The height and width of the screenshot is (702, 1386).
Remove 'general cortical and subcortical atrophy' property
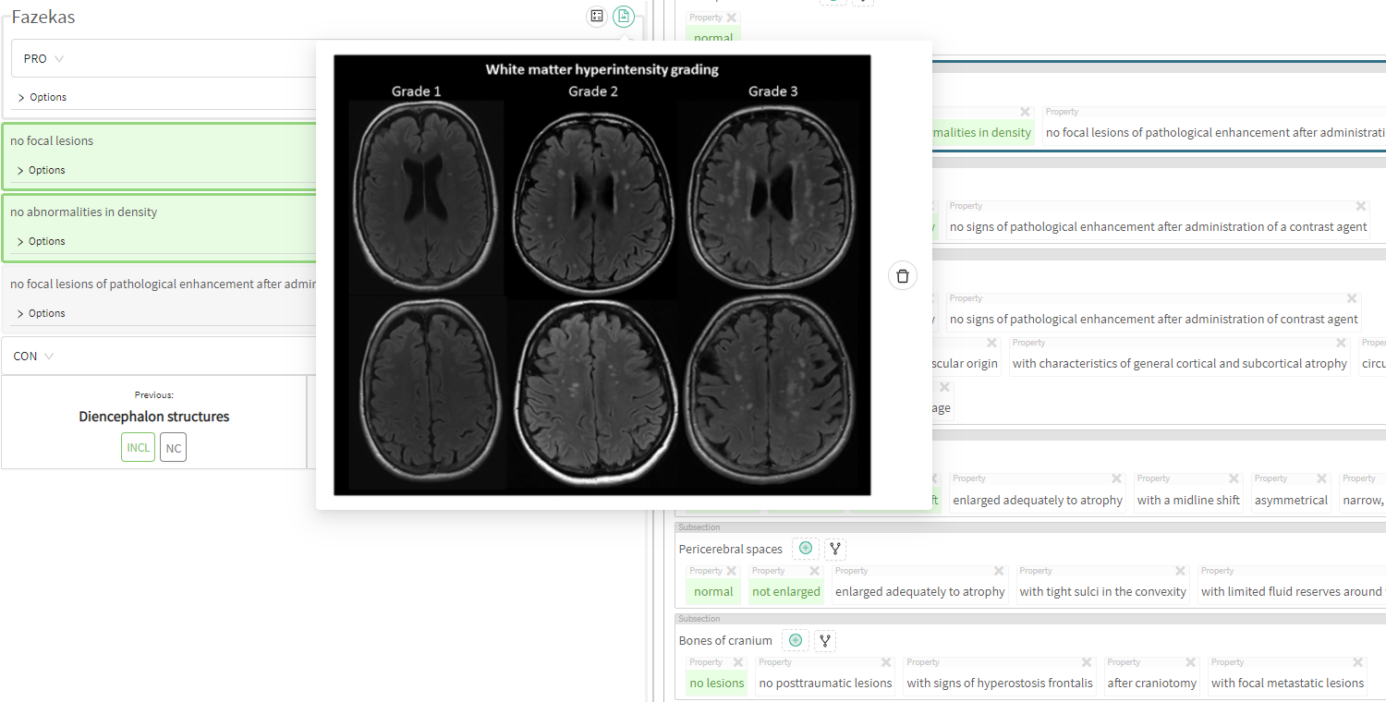(1341, 343)
